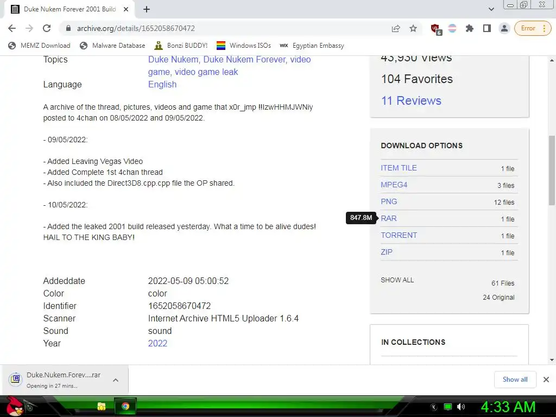Click small camera icon near start button
Screen dimensions: 556x417
[30, 407]
